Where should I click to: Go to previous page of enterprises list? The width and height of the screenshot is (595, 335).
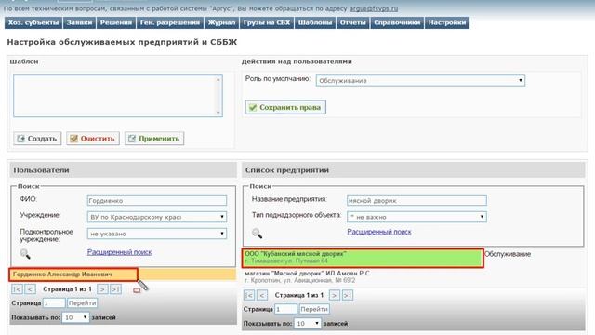(262, 295)
